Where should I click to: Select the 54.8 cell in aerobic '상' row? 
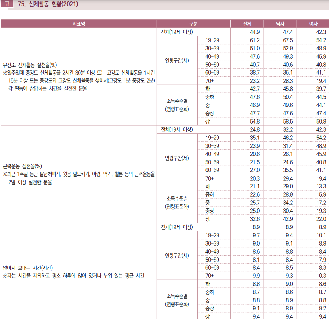(255, 122)
